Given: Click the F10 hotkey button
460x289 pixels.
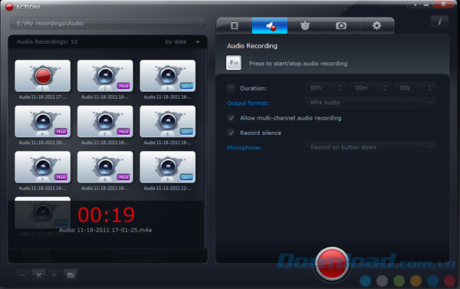Looking at the screenshot, I should point(234,63).
